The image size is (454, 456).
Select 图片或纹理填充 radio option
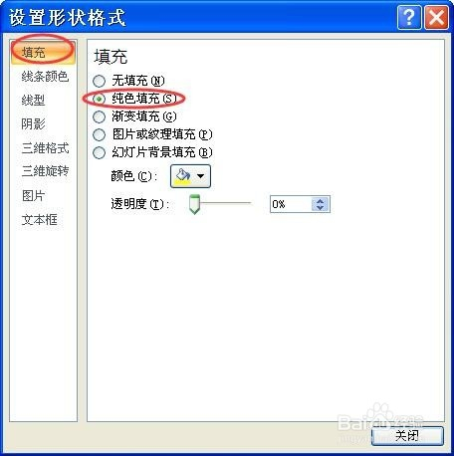[99, 134]
